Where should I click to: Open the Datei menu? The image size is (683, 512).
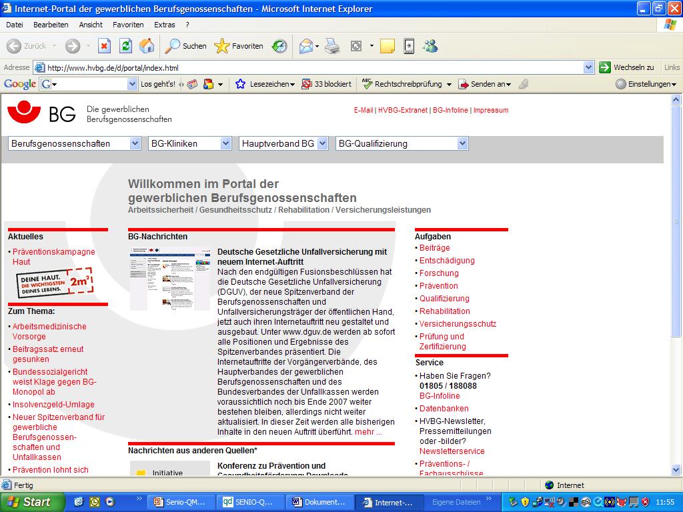pos(15,25)
